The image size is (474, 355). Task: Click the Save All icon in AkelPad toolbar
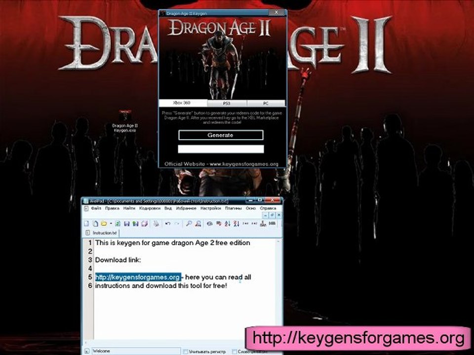[135, 224]
